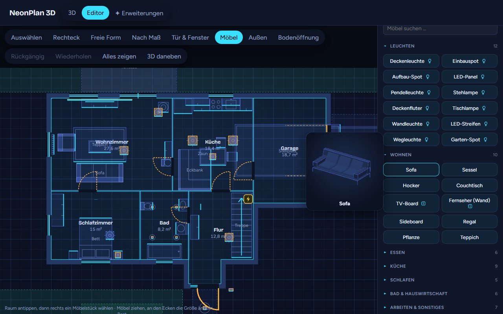Expand the Schlafen category
This screenshot has height=314, width=503.
tap(441, 280)
